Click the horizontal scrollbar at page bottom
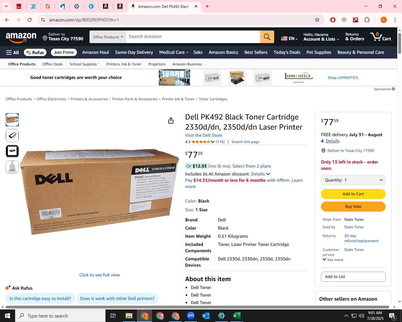 pos(197,307)
